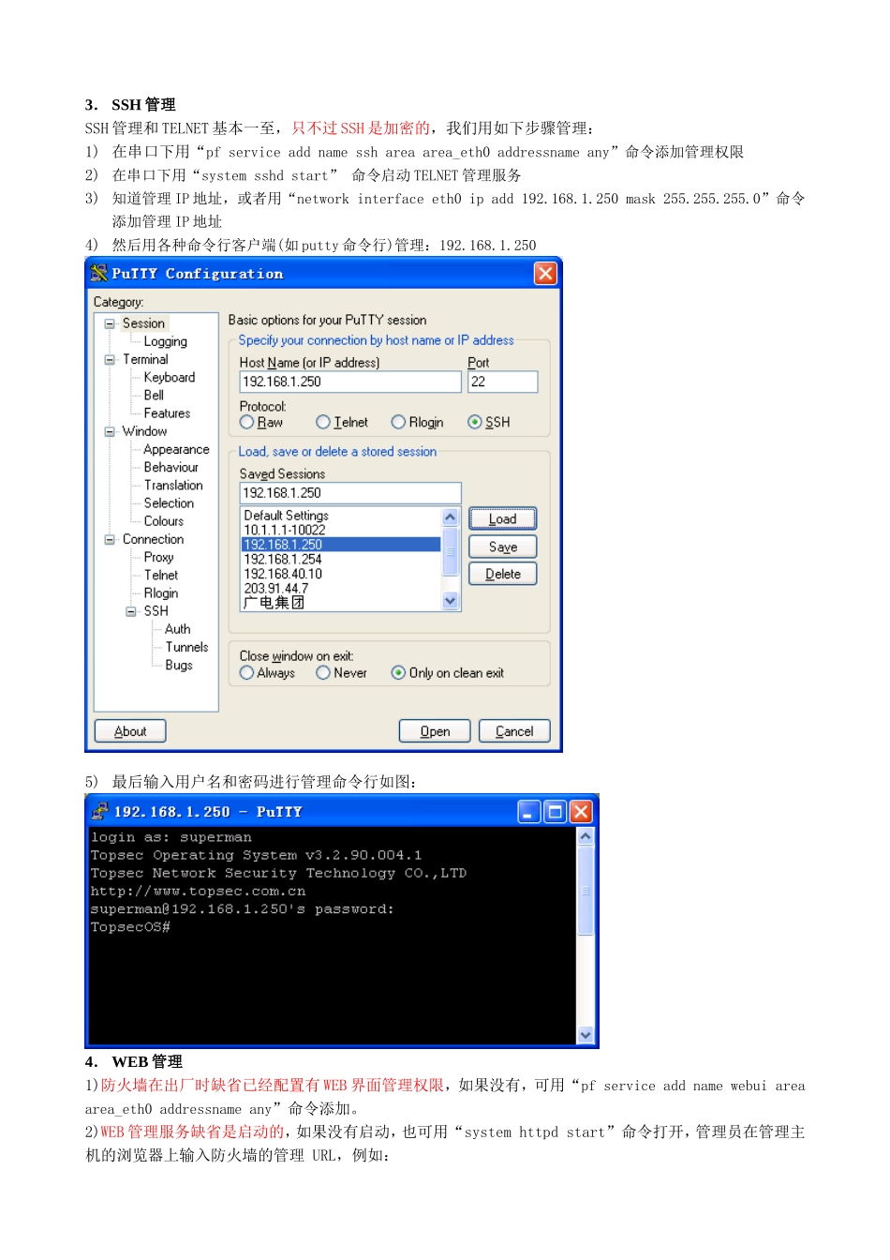Screen dimensions: 890x1260
Task: Choose Never for close window on exit
Action: [x=323, y=672]
